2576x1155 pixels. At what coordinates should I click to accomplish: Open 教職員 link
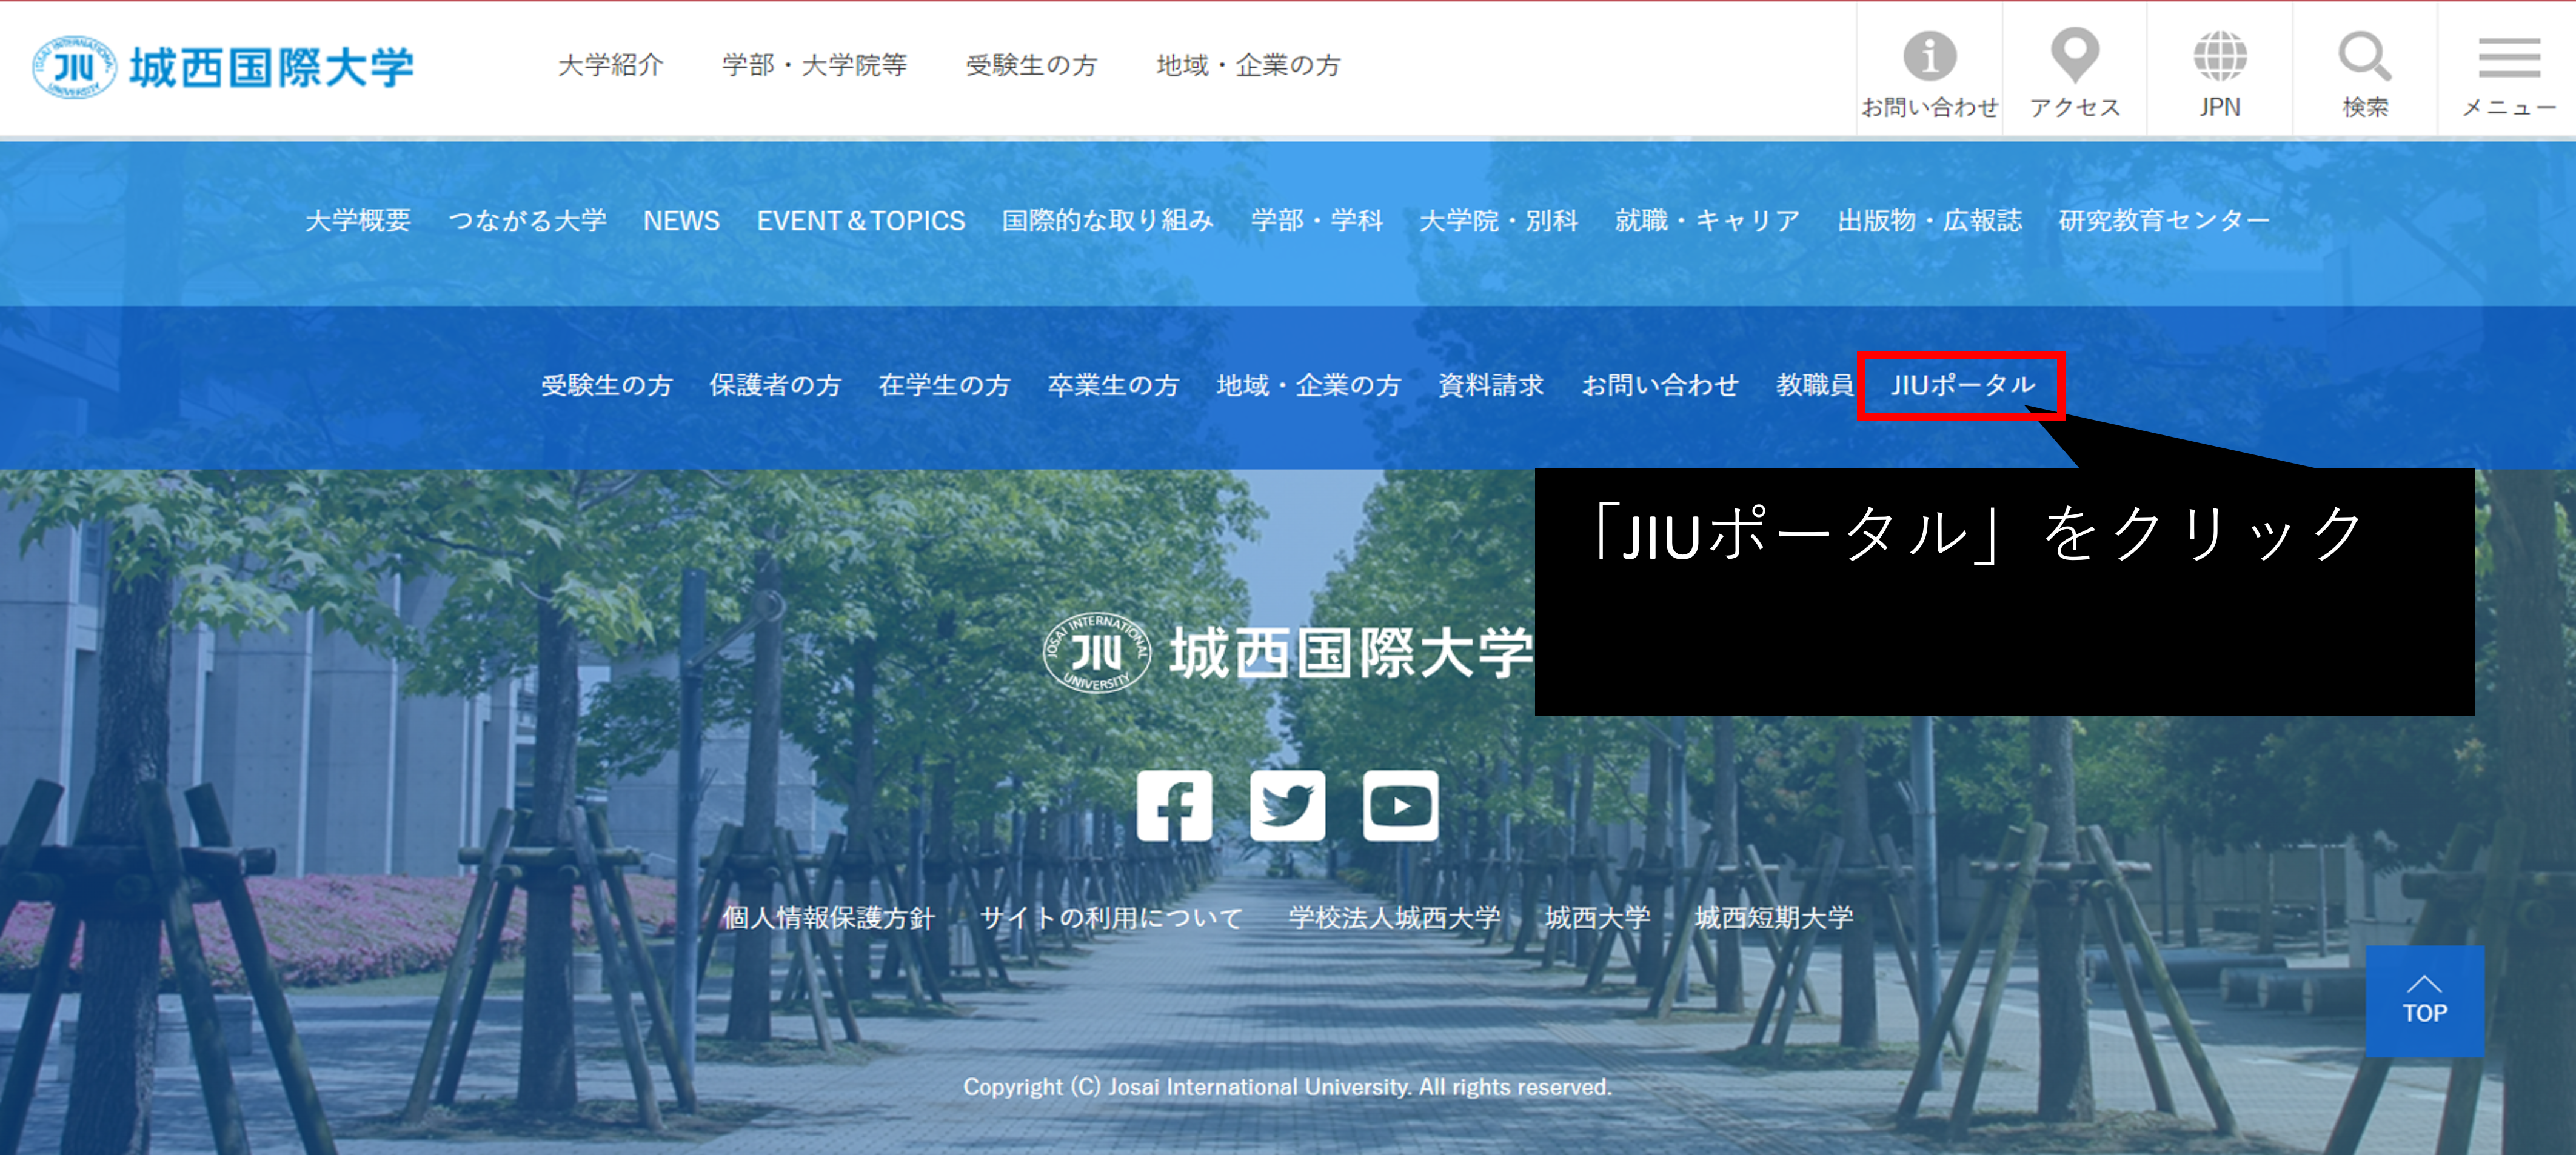tap(1815, 385)
